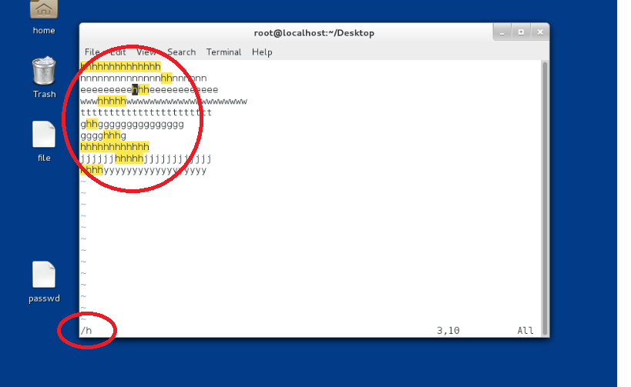Open the home folder desktop icon
The width and height of the screenshot is (631, 387).
(43, 16)
